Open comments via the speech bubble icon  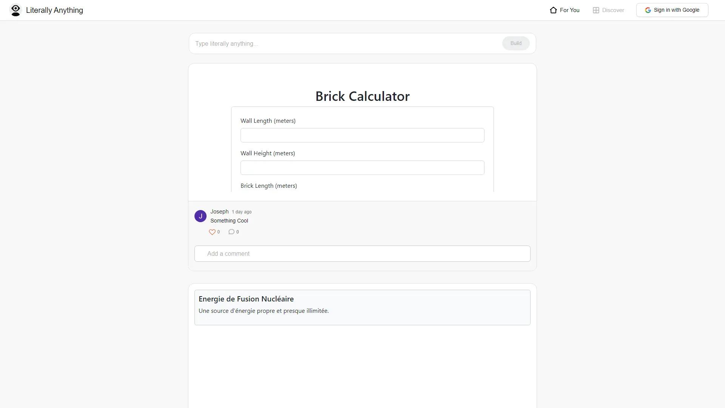(231, 232)
